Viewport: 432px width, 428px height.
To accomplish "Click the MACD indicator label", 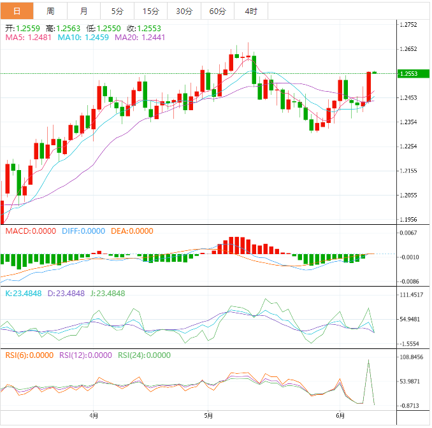I will [30, 231].
